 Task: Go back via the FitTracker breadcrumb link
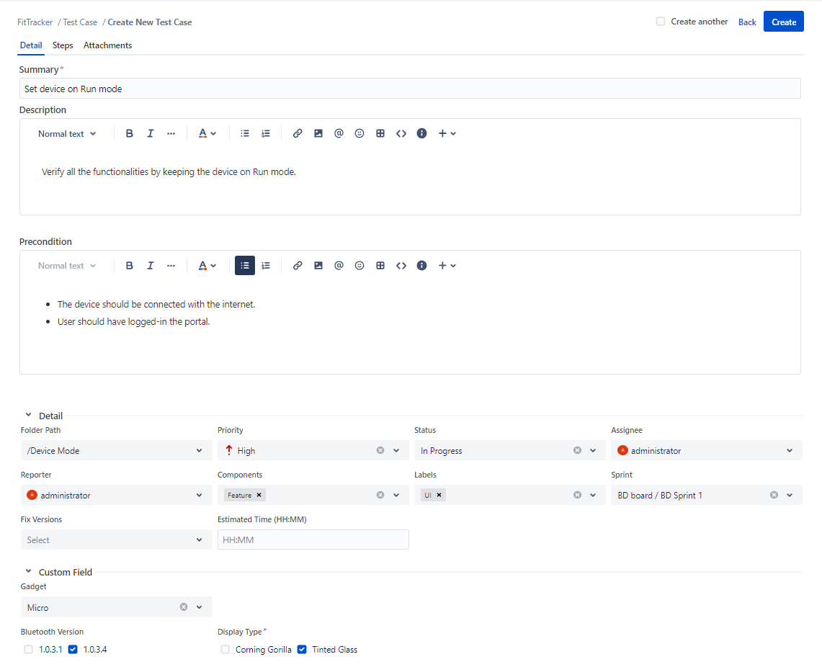coord(35,22)
